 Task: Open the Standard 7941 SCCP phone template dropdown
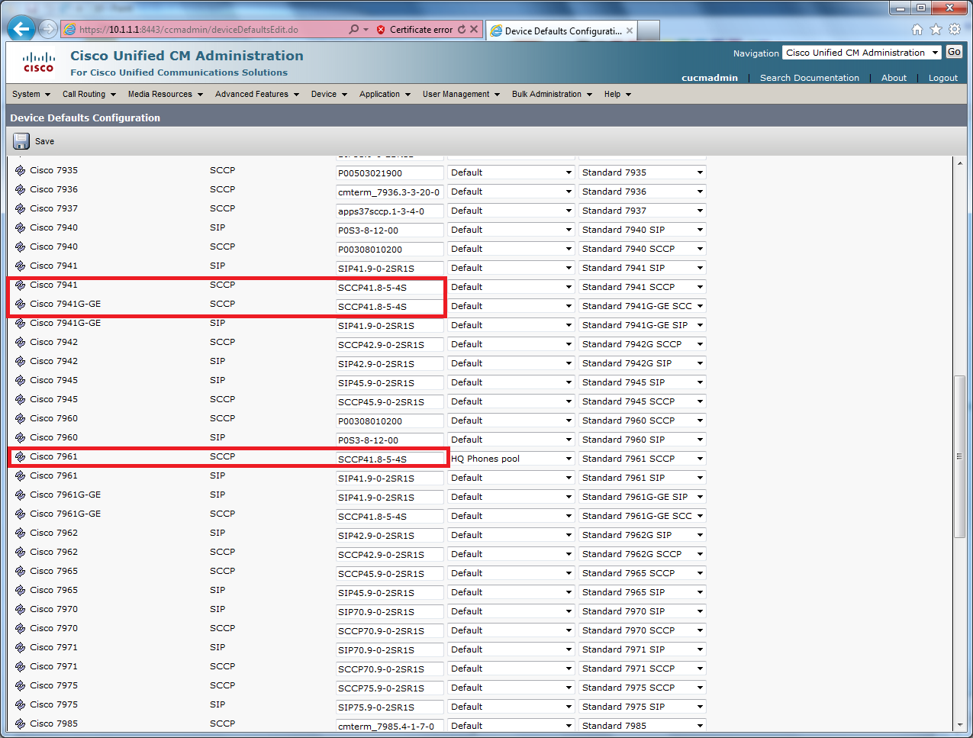[642, 286]
